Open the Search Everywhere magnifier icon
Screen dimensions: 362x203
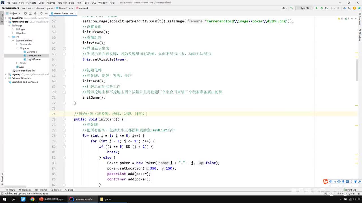tap(349, 8)
